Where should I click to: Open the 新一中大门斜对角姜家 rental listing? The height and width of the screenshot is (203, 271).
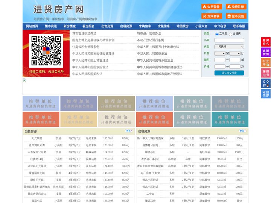coord(150,138)
